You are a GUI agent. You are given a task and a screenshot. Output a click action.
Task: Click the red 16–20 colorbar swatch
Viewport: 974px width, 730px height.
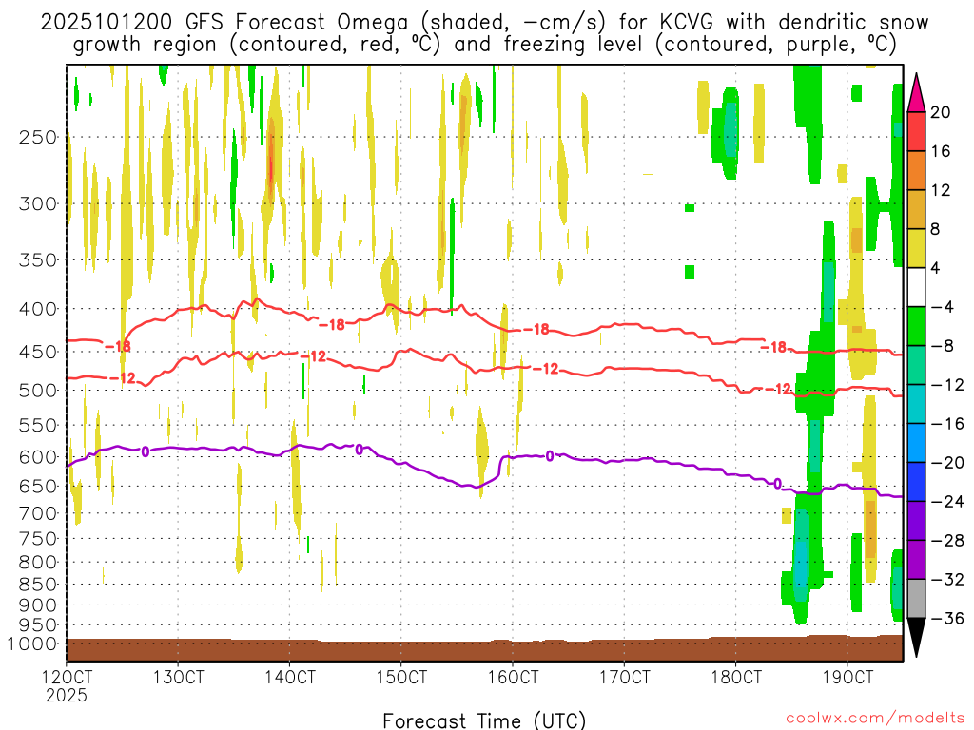pos(916,131)
